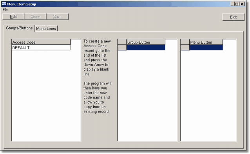Switch to the Groups/Buttons tab
Viewport: 250px width, 154px height.
(19, 28)
